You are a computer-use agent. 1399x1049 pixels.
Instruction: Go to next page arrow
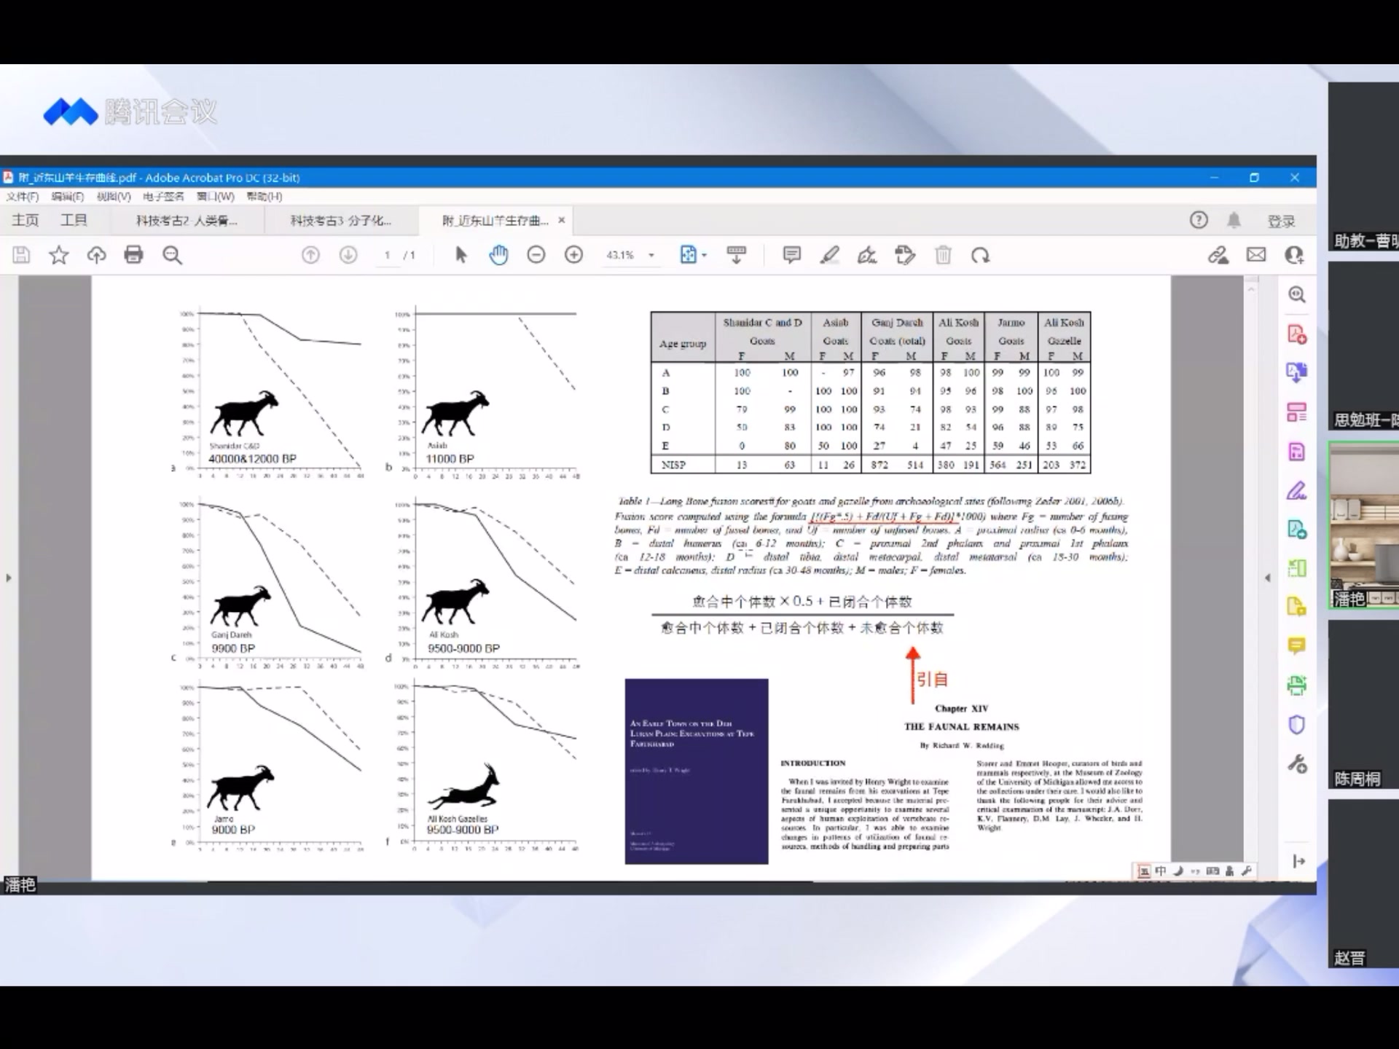click(x=348, y=255)
